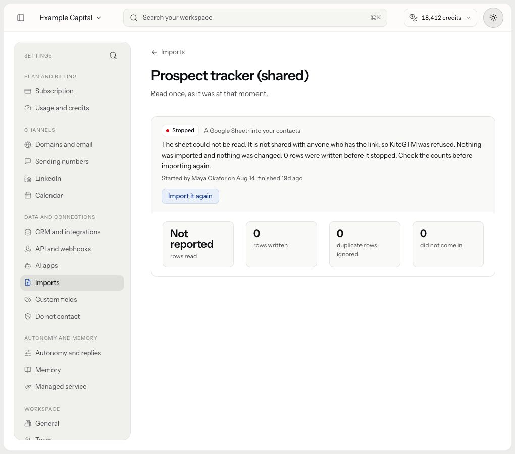Click the Memory book icon
Screen dimensions: 515x454
[28, 370]
